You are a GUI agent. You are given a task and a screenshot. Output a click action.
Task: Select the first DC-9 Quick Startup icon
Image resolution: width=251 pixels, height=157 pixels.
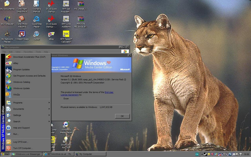[51, 6]
